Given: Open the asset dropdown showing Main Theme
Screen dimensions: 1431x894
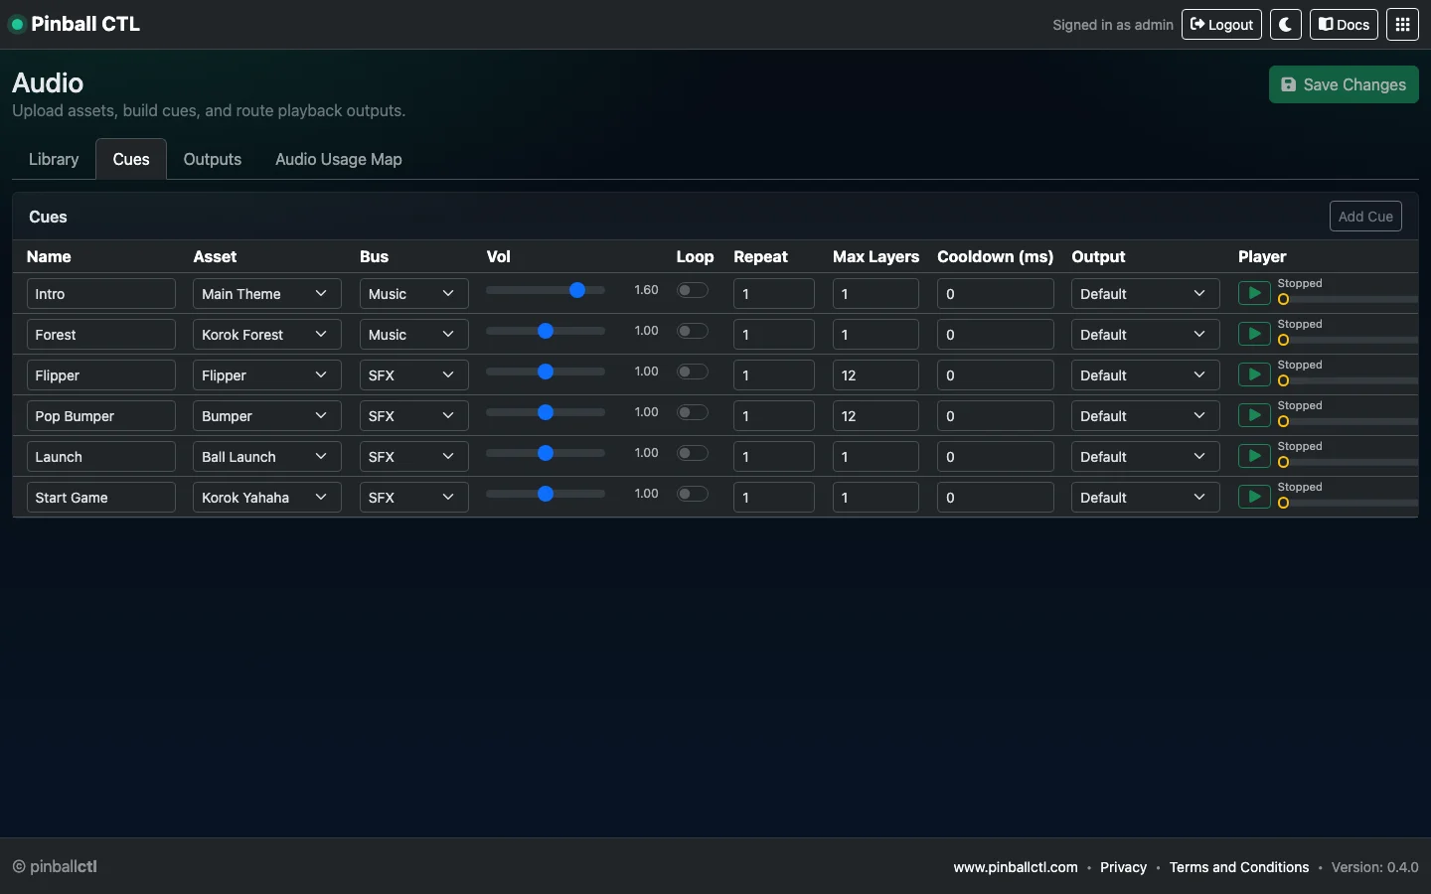Looking at the screenshot, I should [x=265, y=293].
